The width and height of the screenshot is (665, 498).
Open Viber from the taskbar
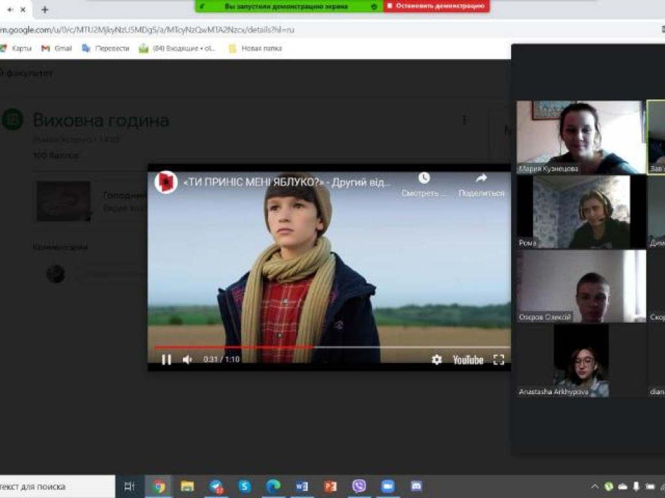(x=359, y=486)
